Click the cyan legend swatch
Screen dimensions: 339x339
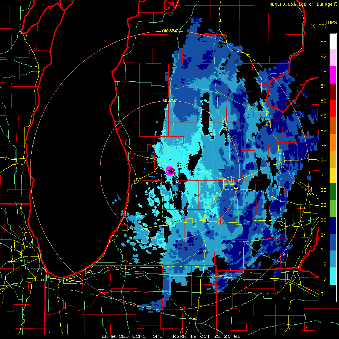click(333, 276)
